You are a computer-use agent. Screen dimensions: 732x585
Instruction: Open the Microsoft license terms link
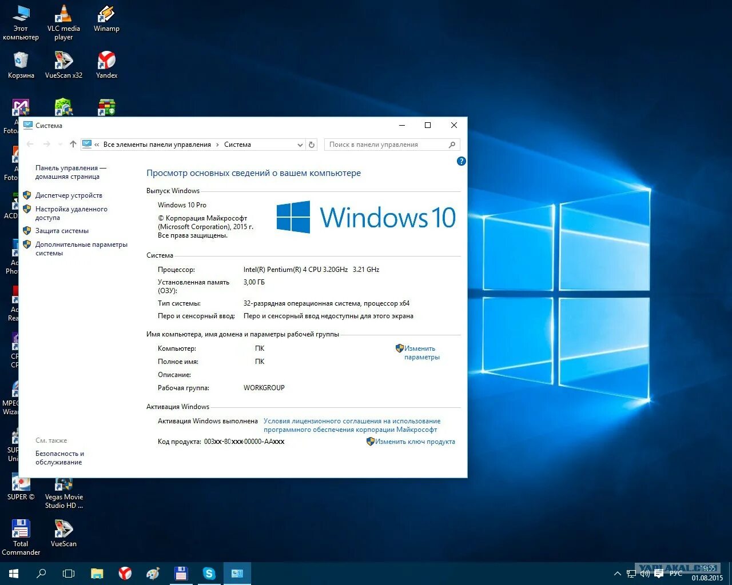pyautogui.click(x=352, y=425)
